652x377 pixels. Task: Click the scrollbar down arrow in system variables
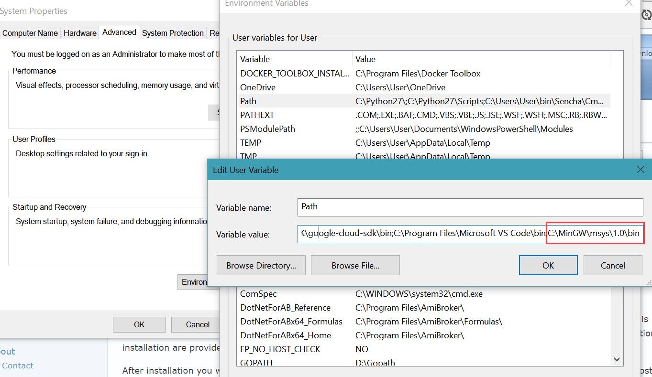click(617, 359)
